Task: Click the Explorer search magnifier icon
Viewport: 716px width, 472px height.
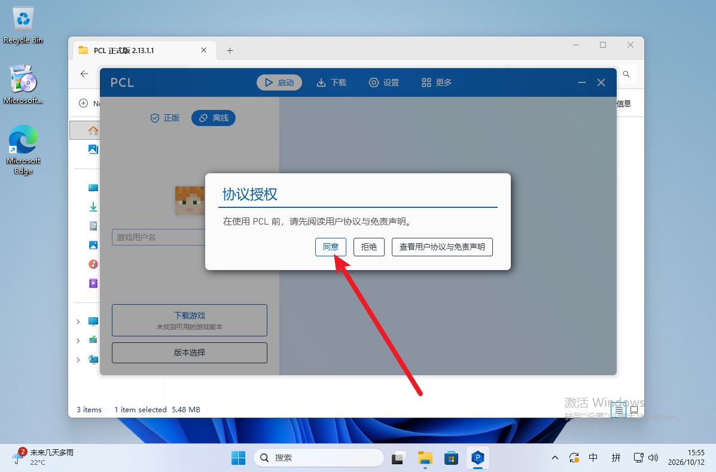Action: coord(626,74)
